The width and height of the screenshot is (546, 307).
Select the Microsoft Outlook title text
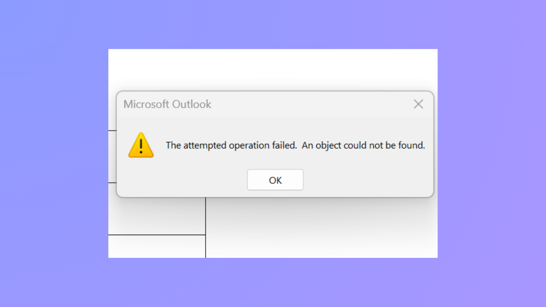(167, 104)
